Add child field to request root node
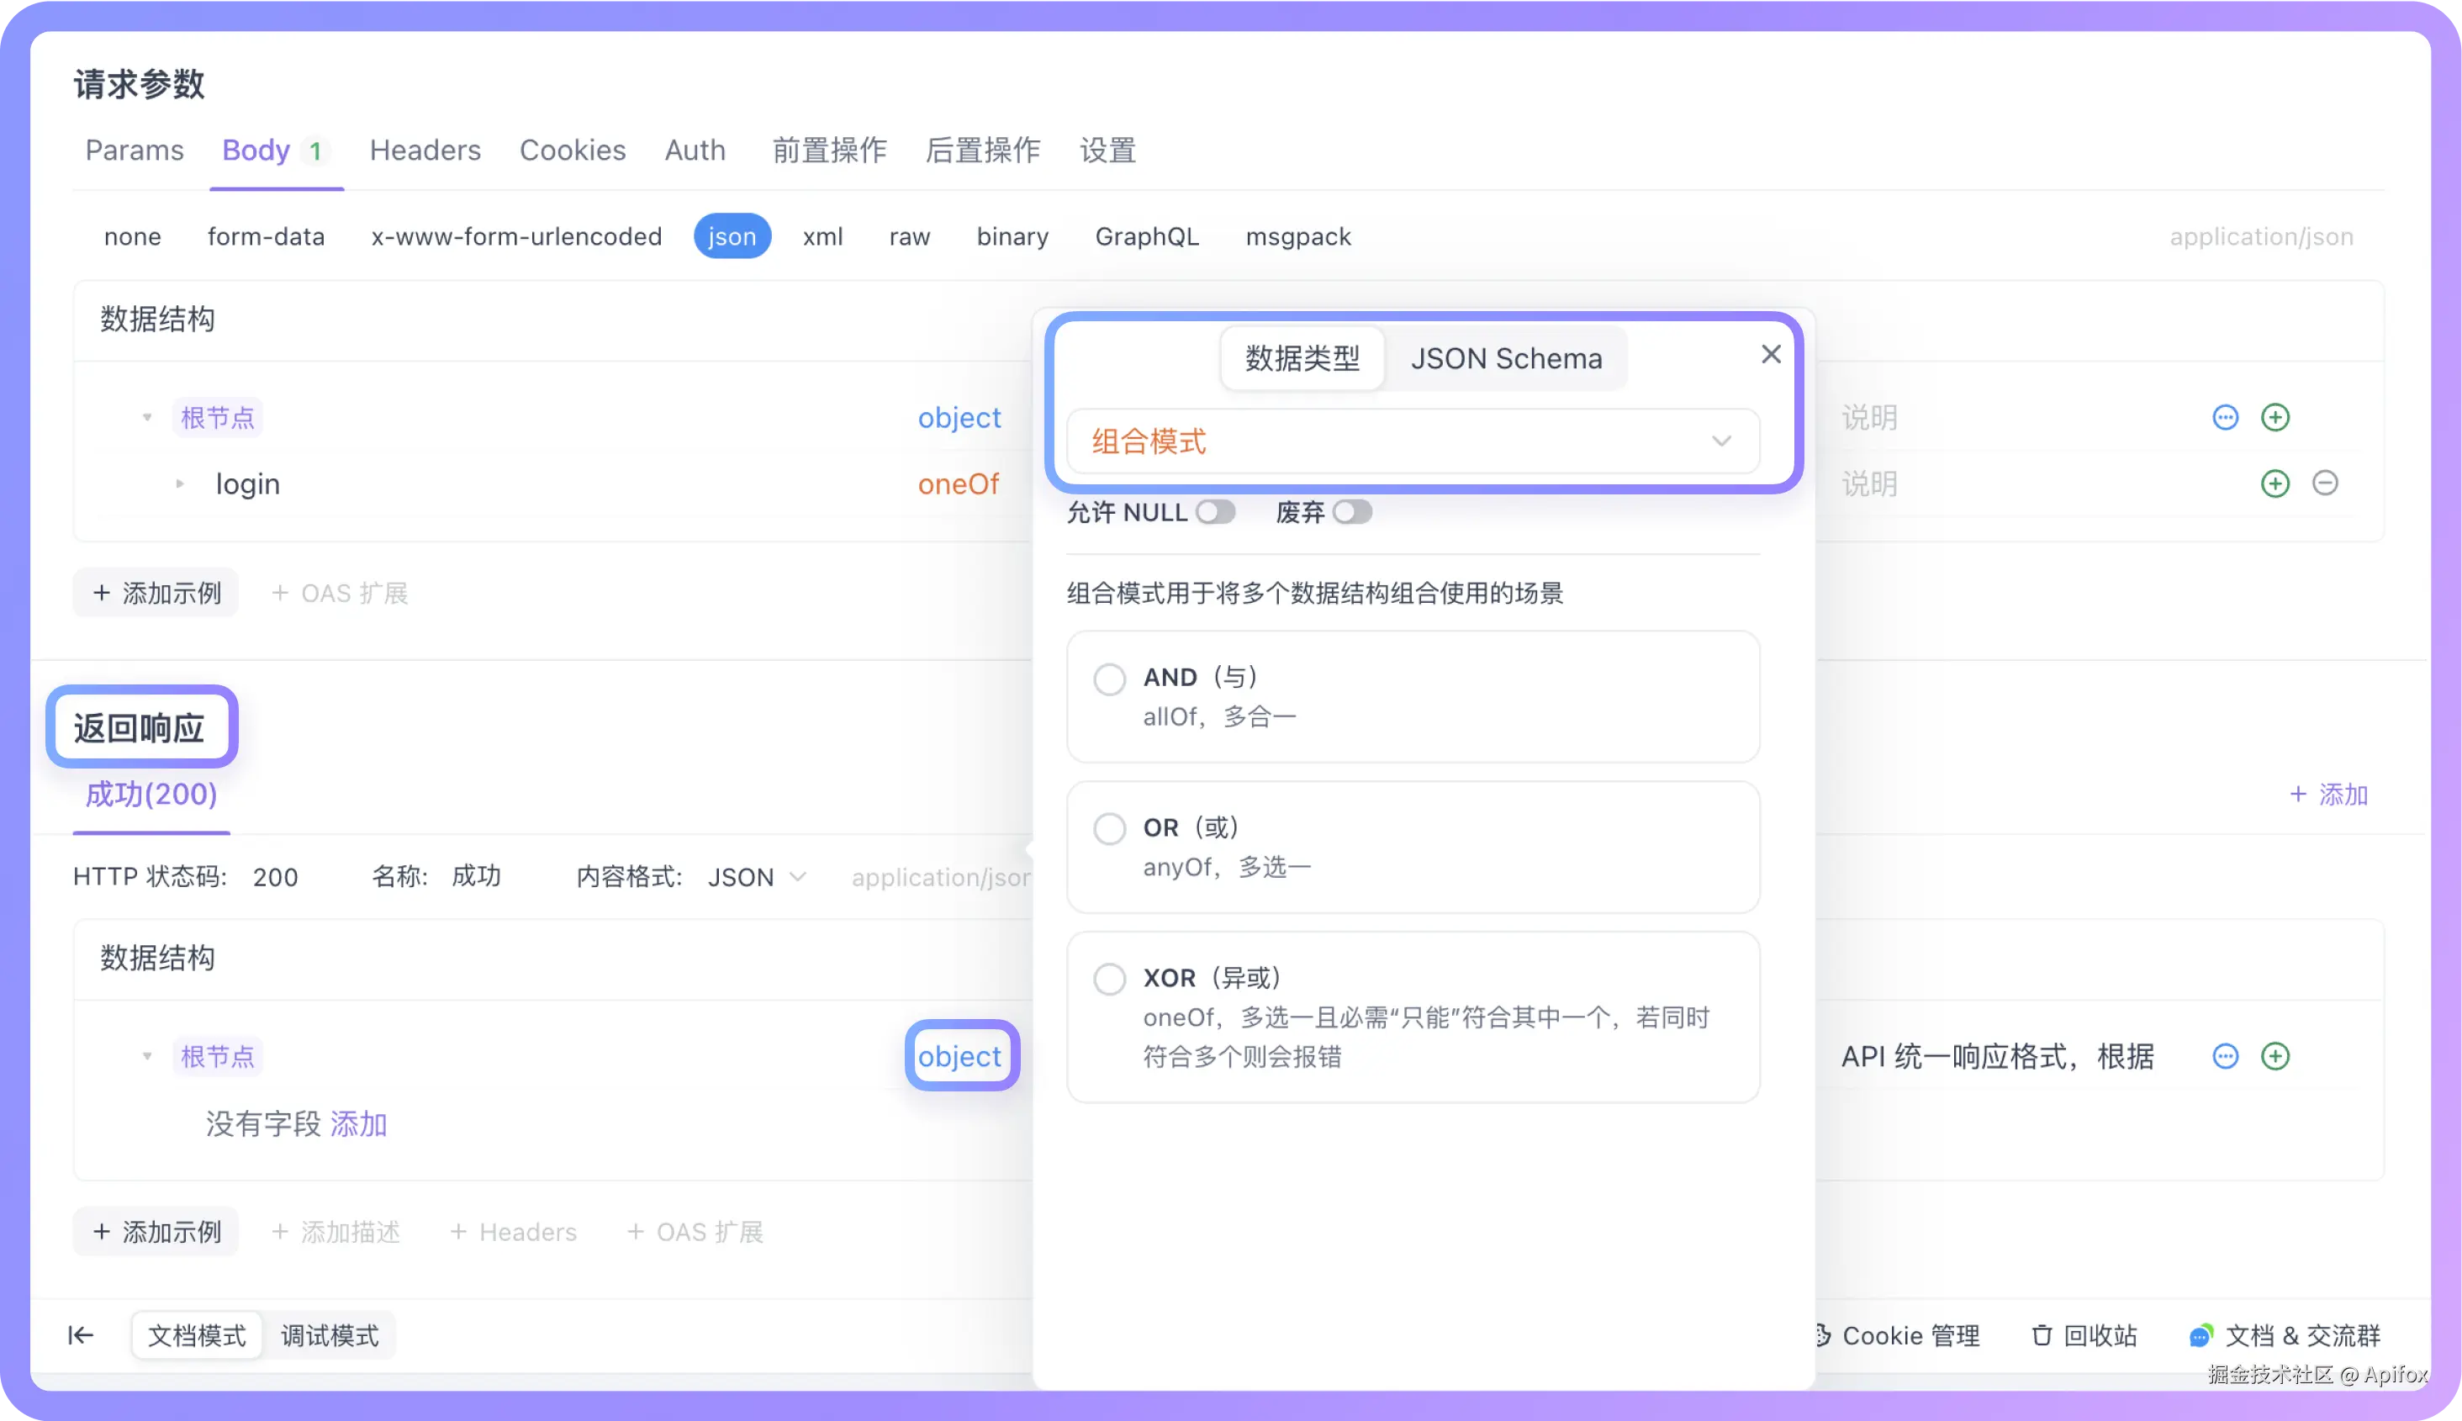Viewport: 2462px width, 1421px height. coord(2274,418)
